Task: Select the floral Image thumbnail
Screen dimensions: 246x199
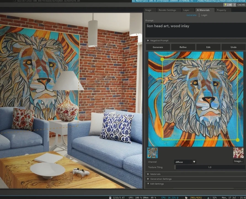Action: [238, 153]
